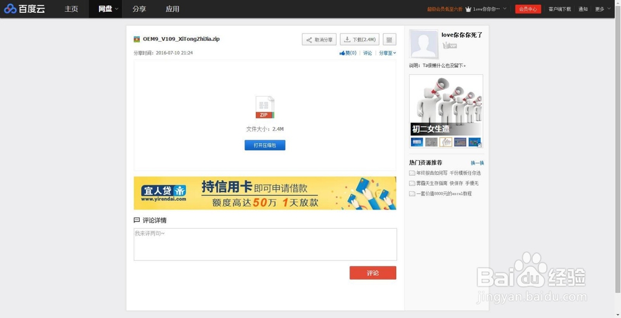Click the user avatar picture
This screenshot has width=621, height=318.
(x=424, y=44)
